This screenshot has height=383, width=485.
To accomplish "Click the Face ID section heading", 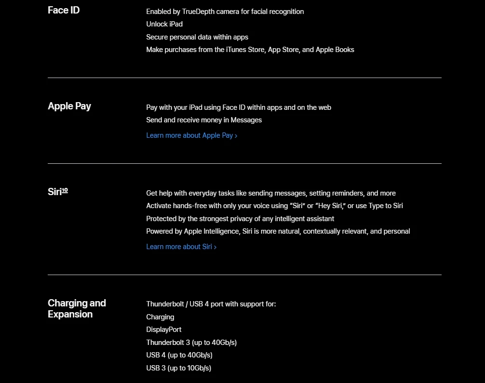I will [64, 10].
